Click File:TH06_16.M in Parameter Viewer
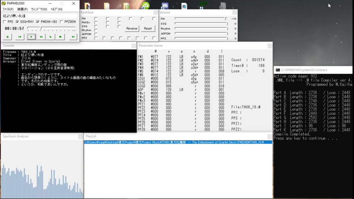 pyautogui.click(x=246, y=107)
